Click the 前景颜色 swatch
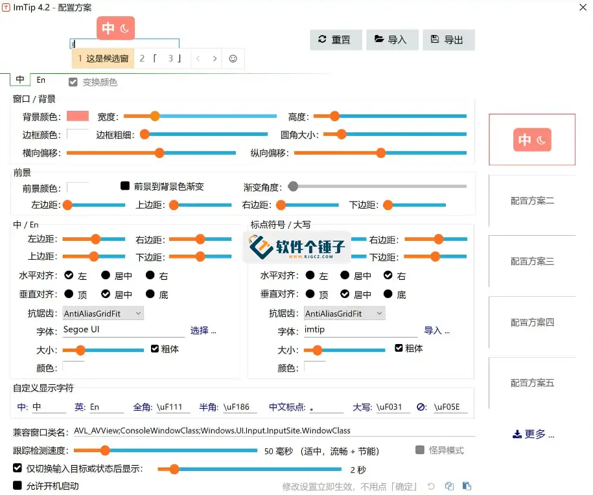This screenshot has height=495, width=593. click(x=78, y=187)
